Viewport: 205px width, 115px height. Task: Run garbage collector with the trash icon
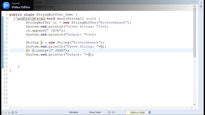coord(150,112)
